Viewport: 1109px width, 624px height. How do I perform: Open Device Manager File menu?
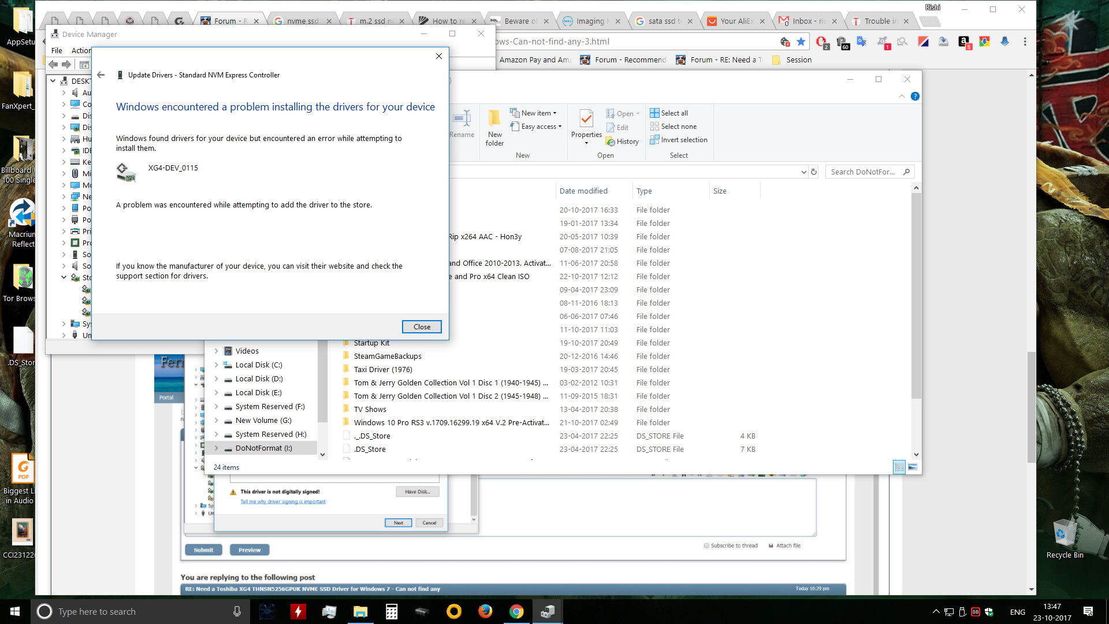pyautogui.click(x=57, y=51)
